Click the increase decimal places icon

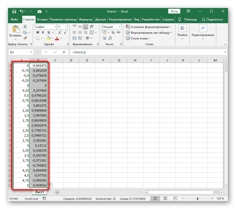104,38
